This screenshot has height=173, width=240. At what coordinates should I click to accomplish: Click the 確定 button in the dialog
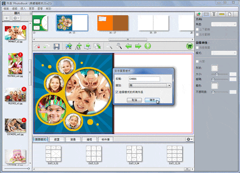[152, 100]
